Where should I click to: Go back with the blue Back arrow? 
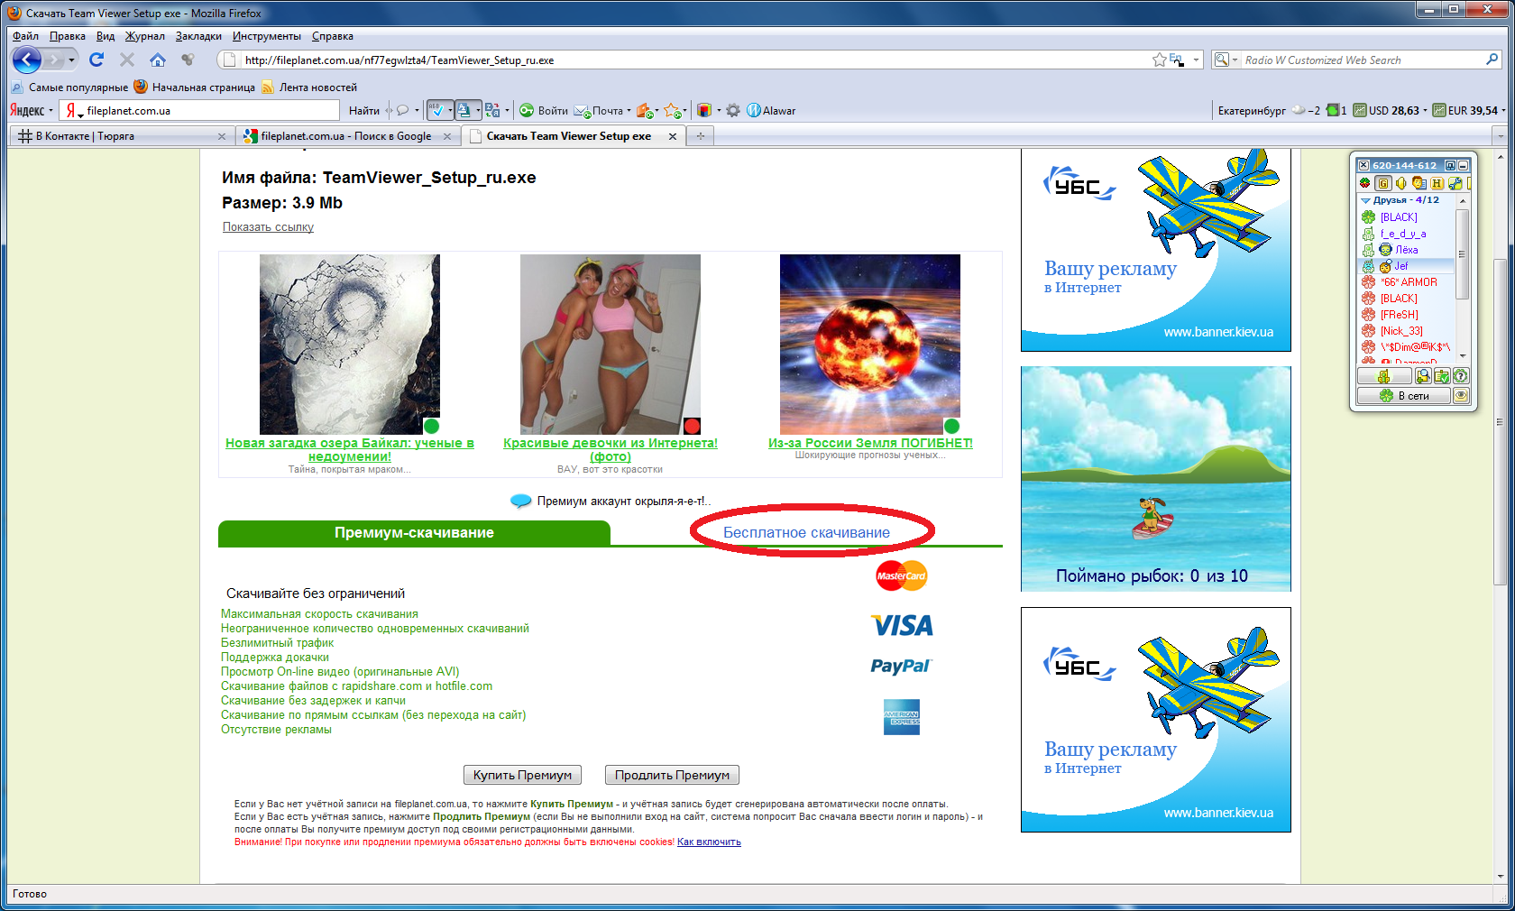(27, 60)
